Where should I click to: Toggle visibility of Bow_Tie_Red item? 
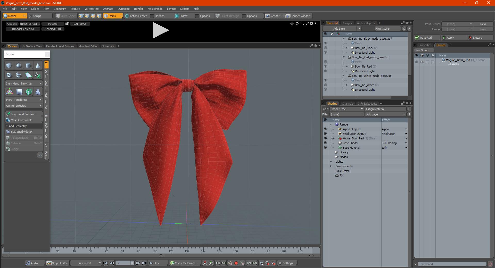click(x=325, y=66)
